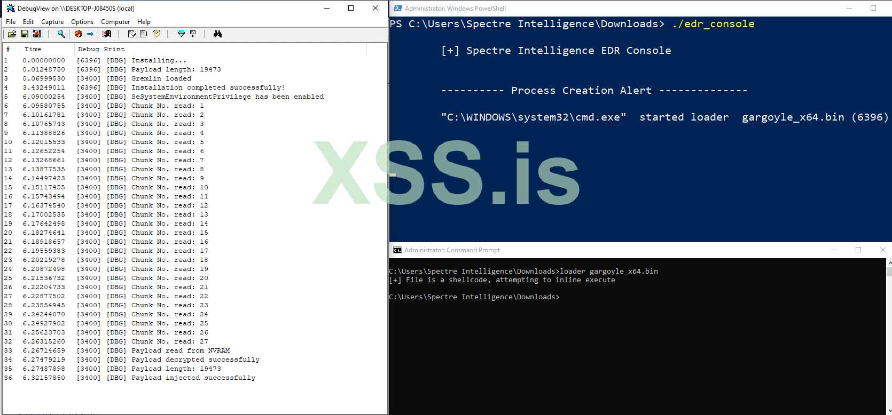
Task: Maximize the Command Prompt window
Action: (x=858, y=250)
